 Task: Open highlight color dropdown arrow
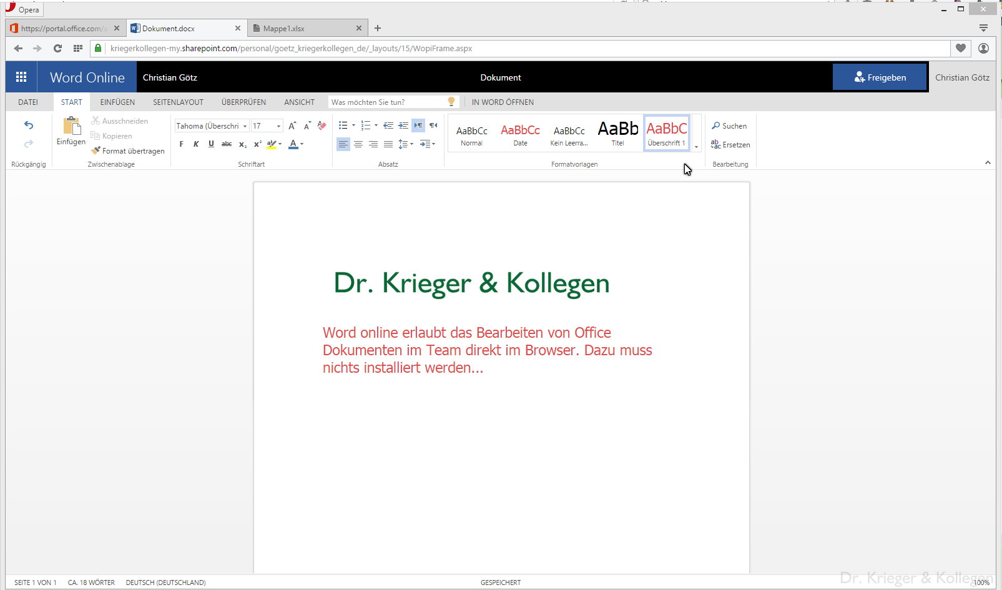pos(280,144)
